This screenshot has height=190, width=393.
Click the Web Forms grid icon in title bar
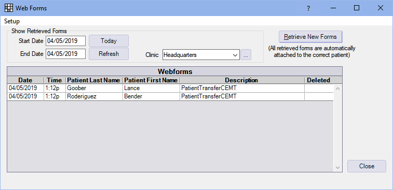coord(9,8)
